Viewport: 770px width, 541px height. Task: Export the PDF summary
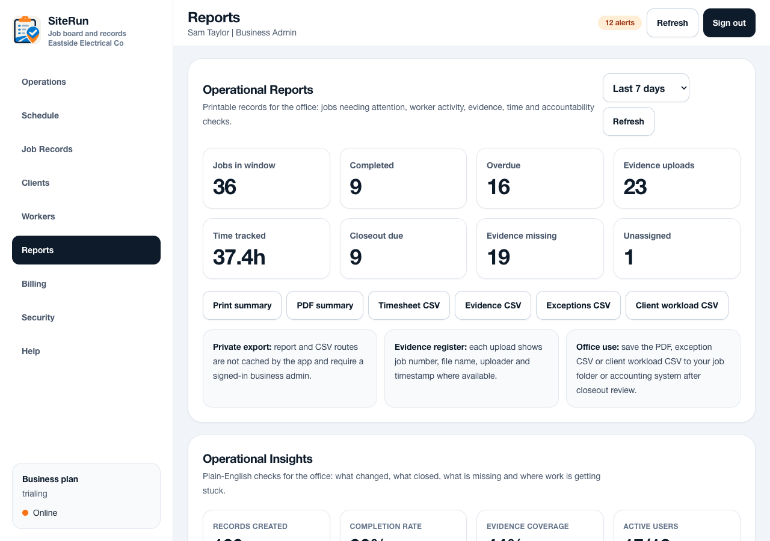(x=325, y=305)
